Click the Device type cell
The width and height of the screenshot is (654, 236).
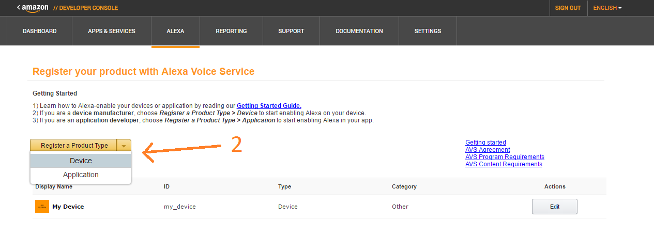click(288, 207)
